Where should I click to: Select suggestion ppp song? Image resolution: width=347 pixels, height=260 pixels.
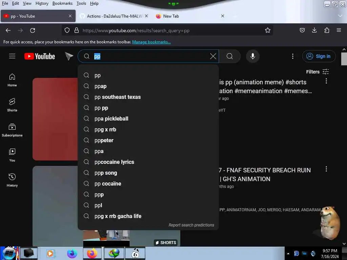[148, 173]
